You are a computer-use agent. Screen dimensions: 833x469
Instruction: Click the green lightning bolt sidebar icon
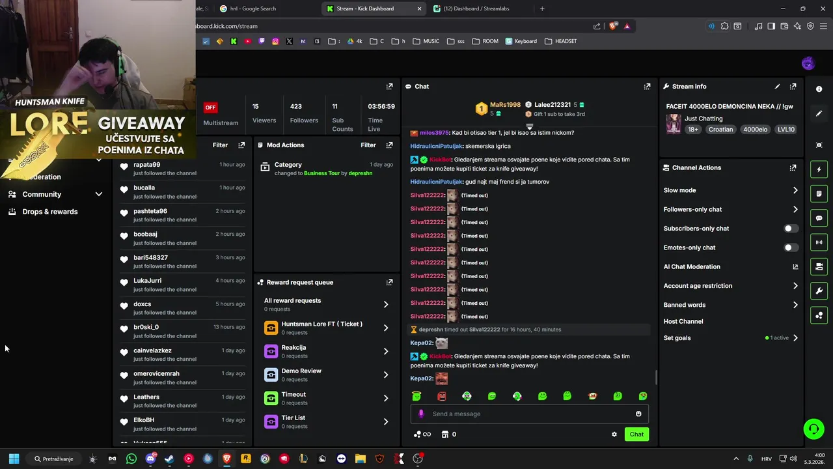(819, 169)
